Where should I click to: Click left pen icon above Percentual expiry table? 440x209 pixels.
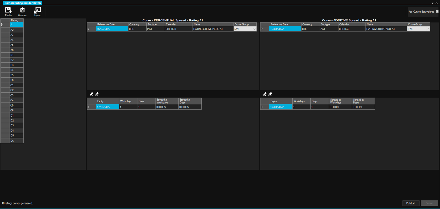(91, 94)
